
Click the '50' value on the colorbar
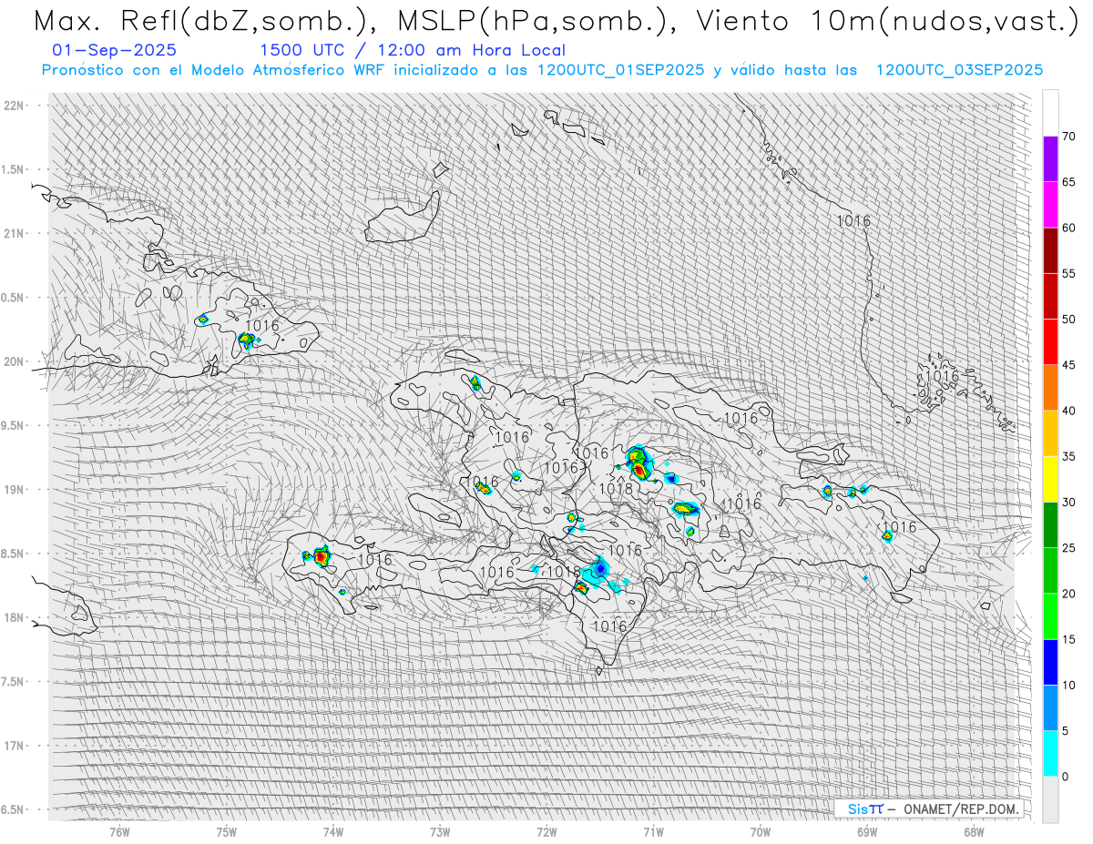1068,320
